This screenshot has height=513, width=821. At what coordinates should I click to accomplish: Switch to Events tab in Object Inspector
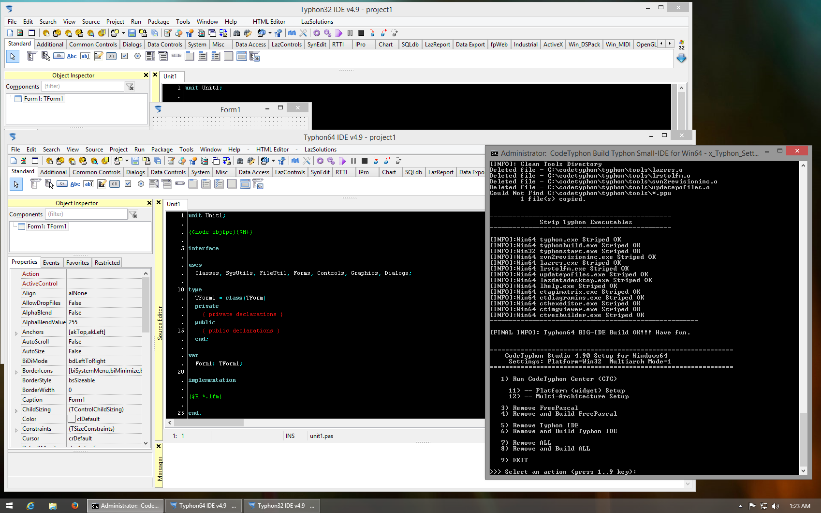click(x=51, y=263)
